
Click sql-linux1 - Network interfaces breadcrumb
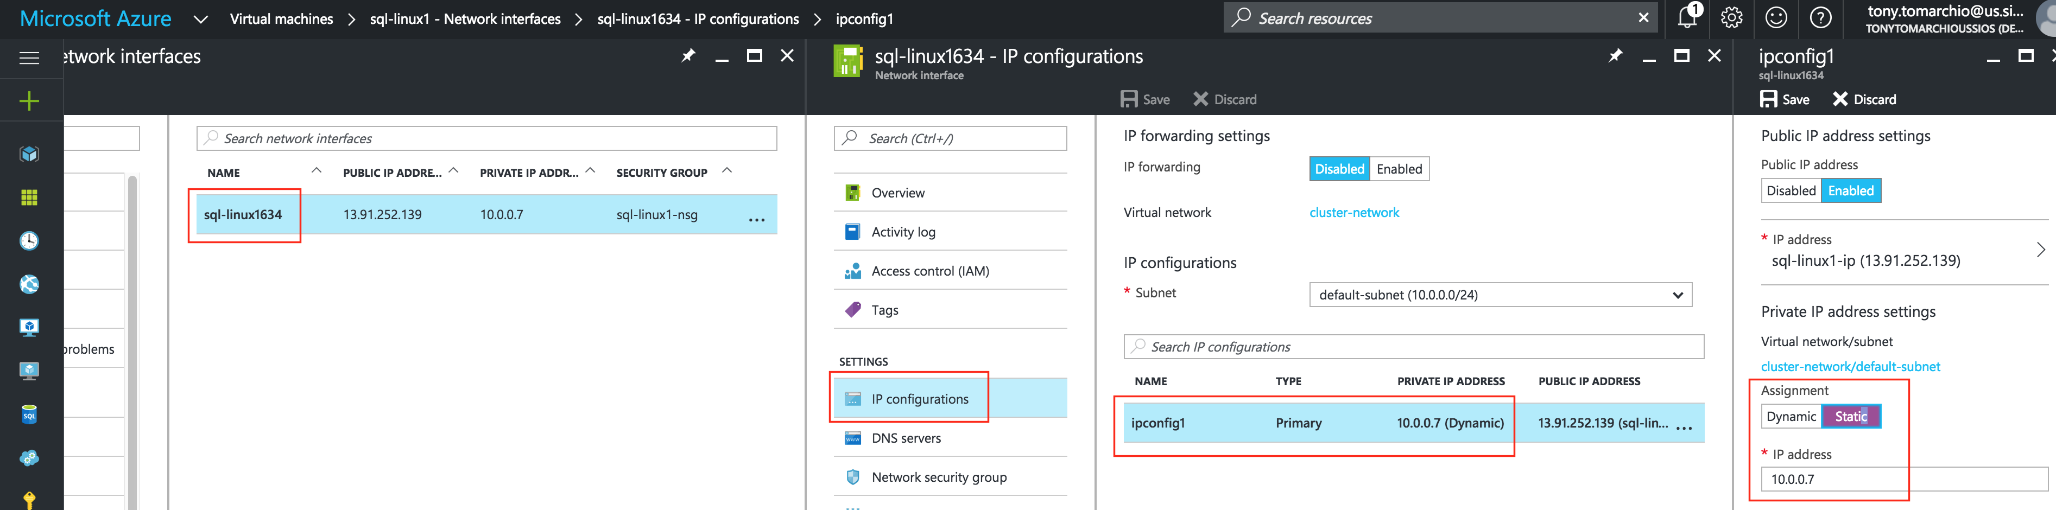(x=465, y=18)
